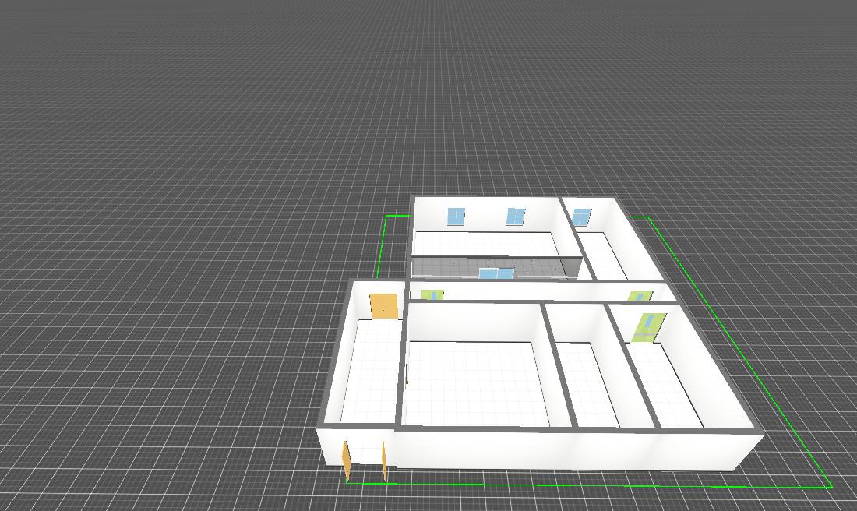Click the blue window in the top-right room
Screen dimensions: 857x511
[582, 216]
